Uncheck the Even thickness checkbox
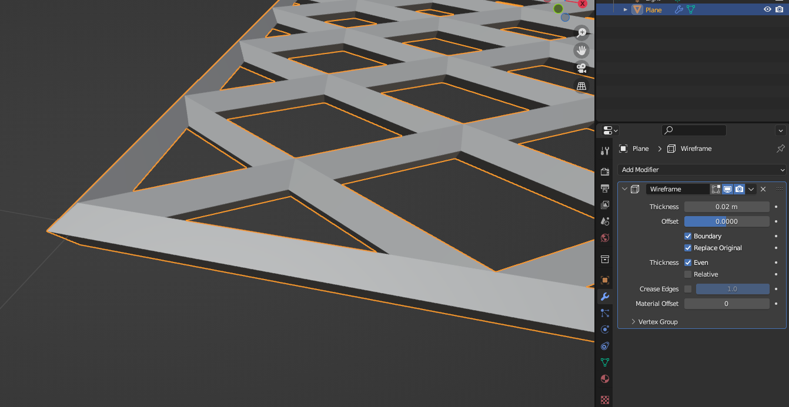This screenshot has width=789, height=407. coord(688,263)
